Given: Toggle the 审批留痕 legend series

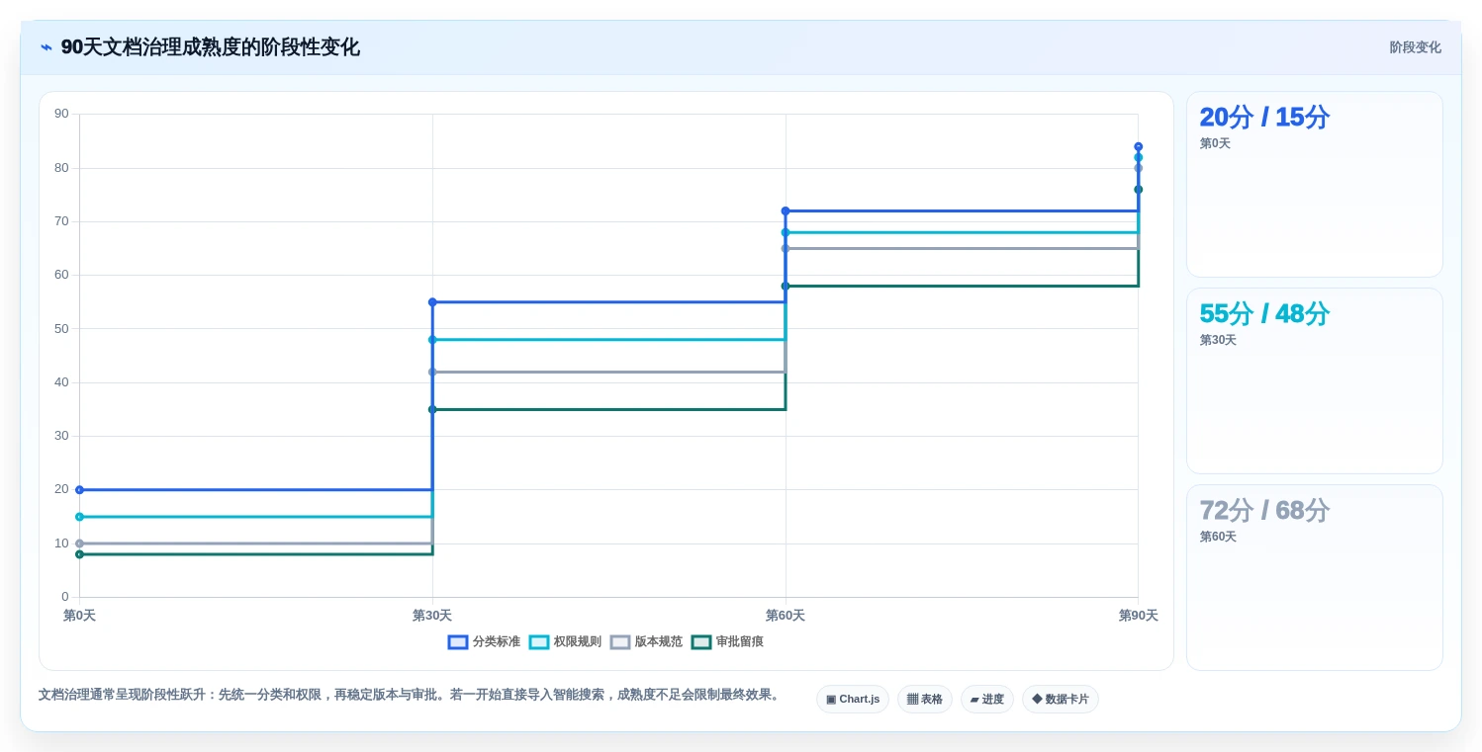Looking at the screenshot, I should click(727, 642).
